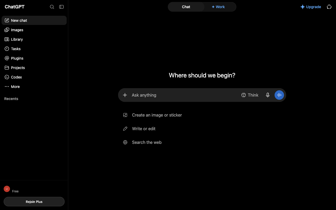Viewport: 336px width, 210px height.
Task: Toggle the Think mode button
Action: coord(250,95)
